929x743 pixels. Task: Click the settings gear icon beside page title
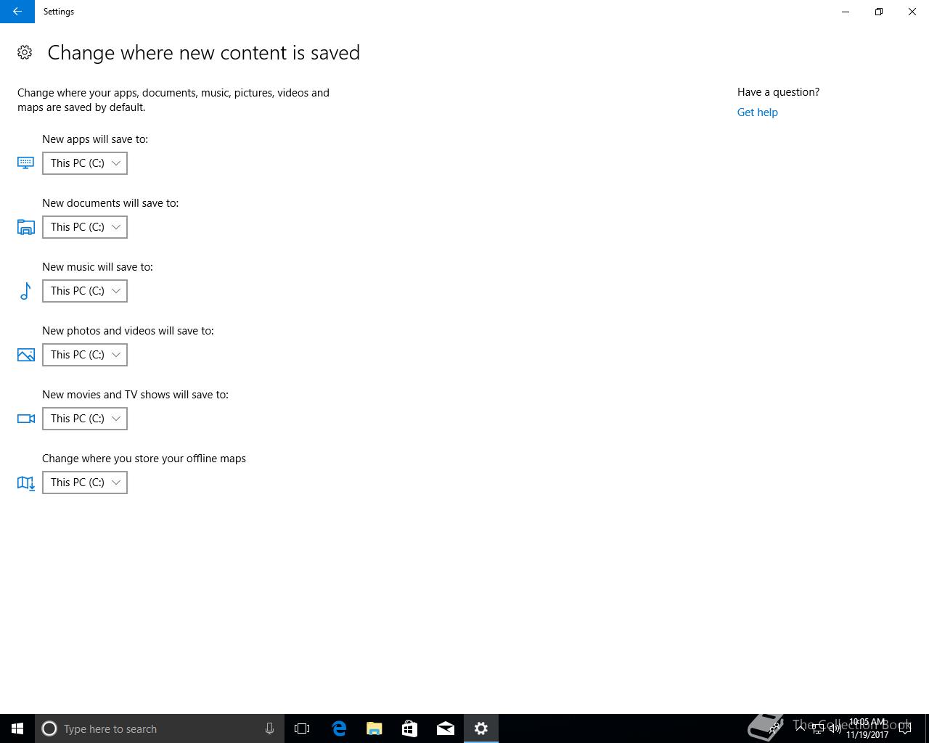click(25, 52)
